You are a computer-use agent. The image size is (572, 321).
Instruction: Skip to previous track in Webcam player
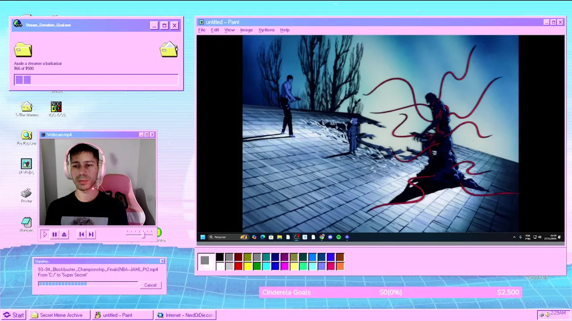(x=81, y=234)
